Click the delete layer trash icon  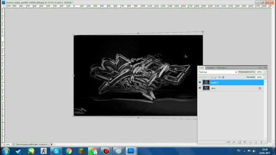[262, 142]
